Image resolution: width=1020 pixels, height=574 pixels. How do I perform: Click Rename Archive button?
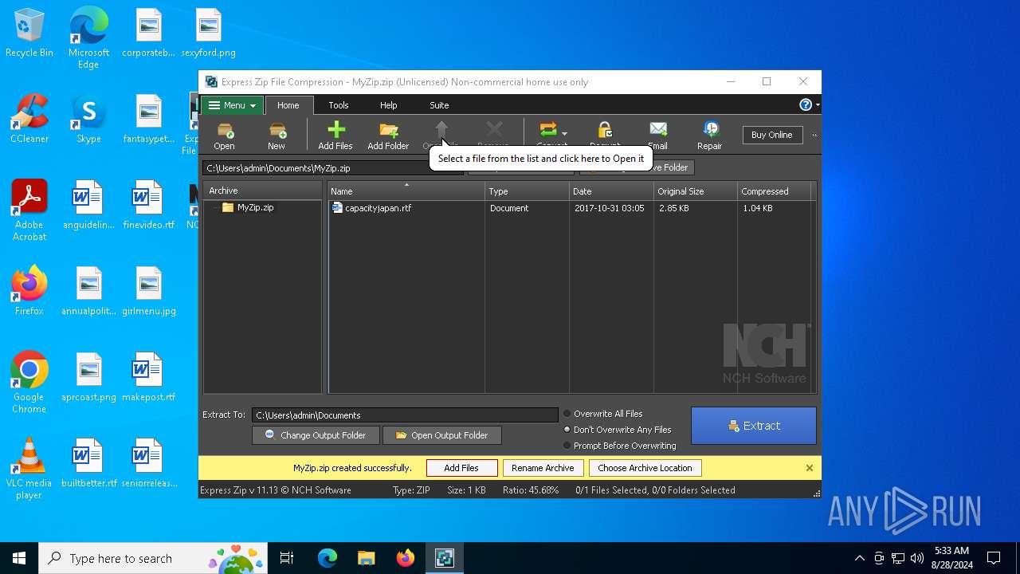[x=543, y=468]
